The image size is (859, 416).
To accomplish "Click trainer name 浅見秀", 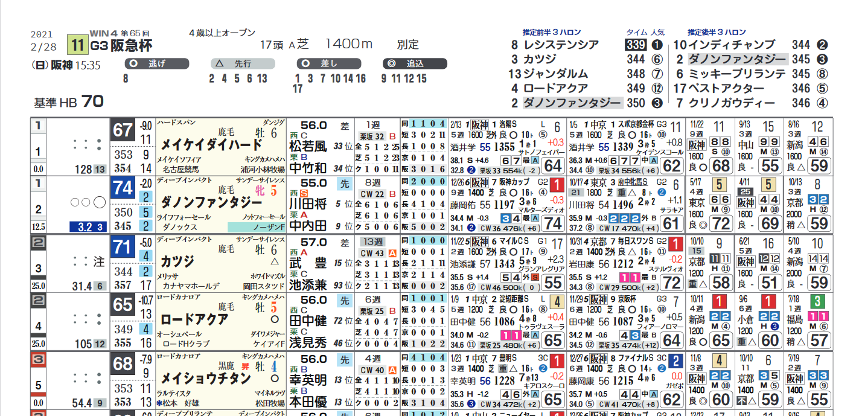I will tap(308, 343).
